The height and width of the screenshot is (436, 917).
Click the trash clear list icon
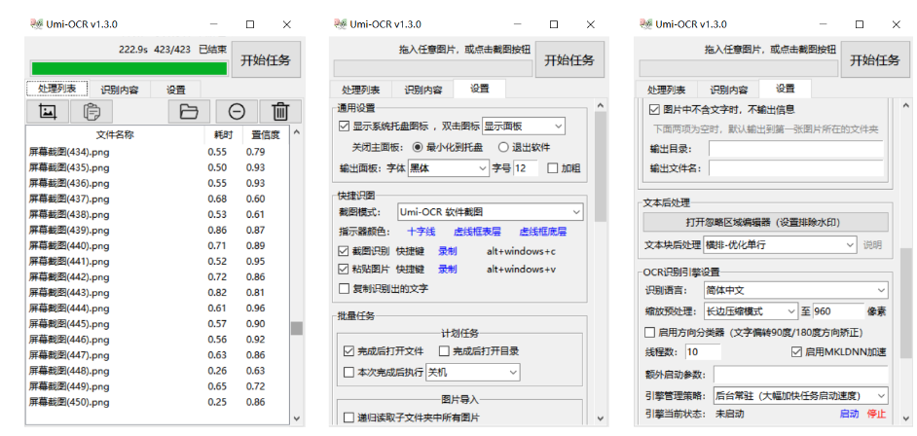coord(280,111)
